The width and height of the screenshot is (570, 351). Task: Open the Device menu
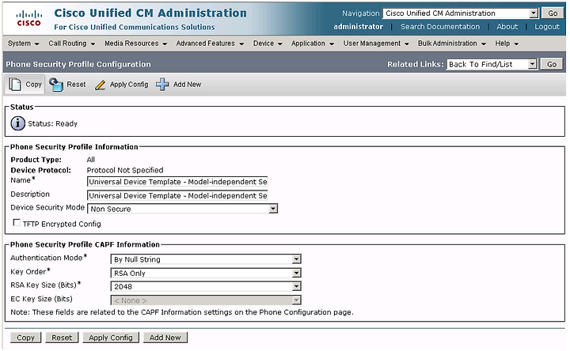[x=268, y=43]
